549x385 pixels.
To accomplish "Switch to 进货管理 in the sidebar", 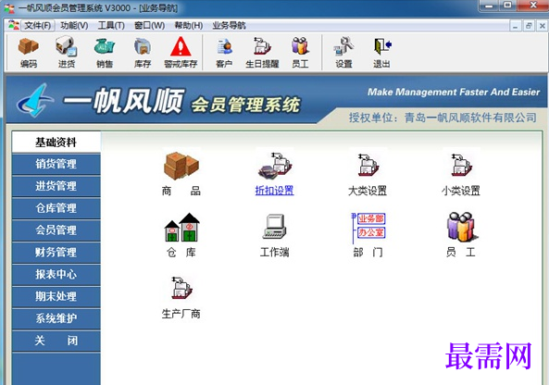I will (56, 186).
